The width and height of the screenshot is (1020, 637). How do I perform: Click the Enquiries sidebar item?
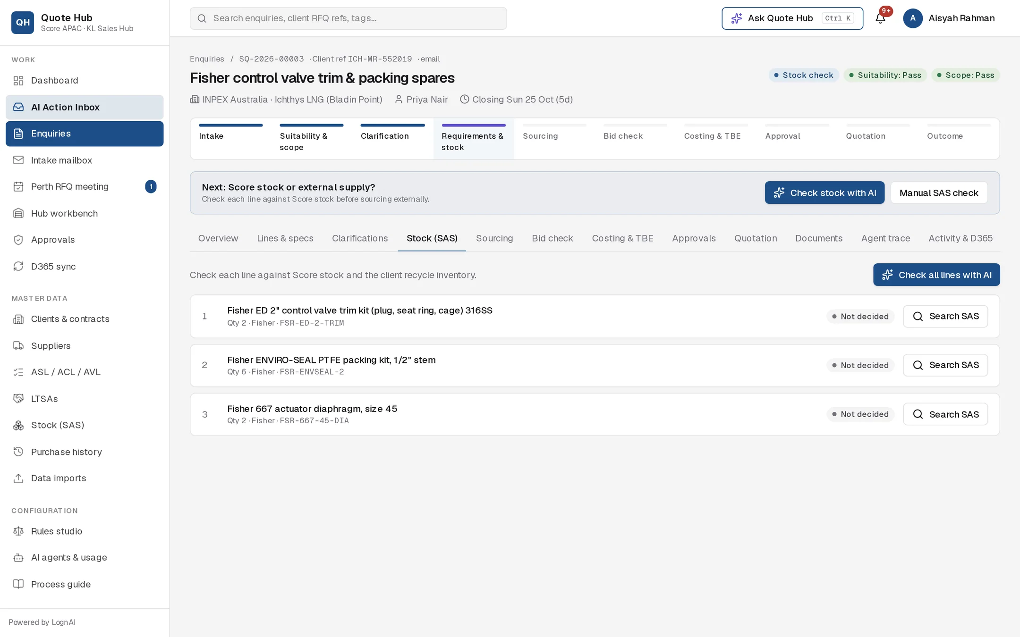(x=85, y=134)
